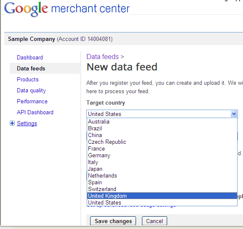Expand Settings with the plus icon
Viewport: 243px width, 229px height.
12,123
